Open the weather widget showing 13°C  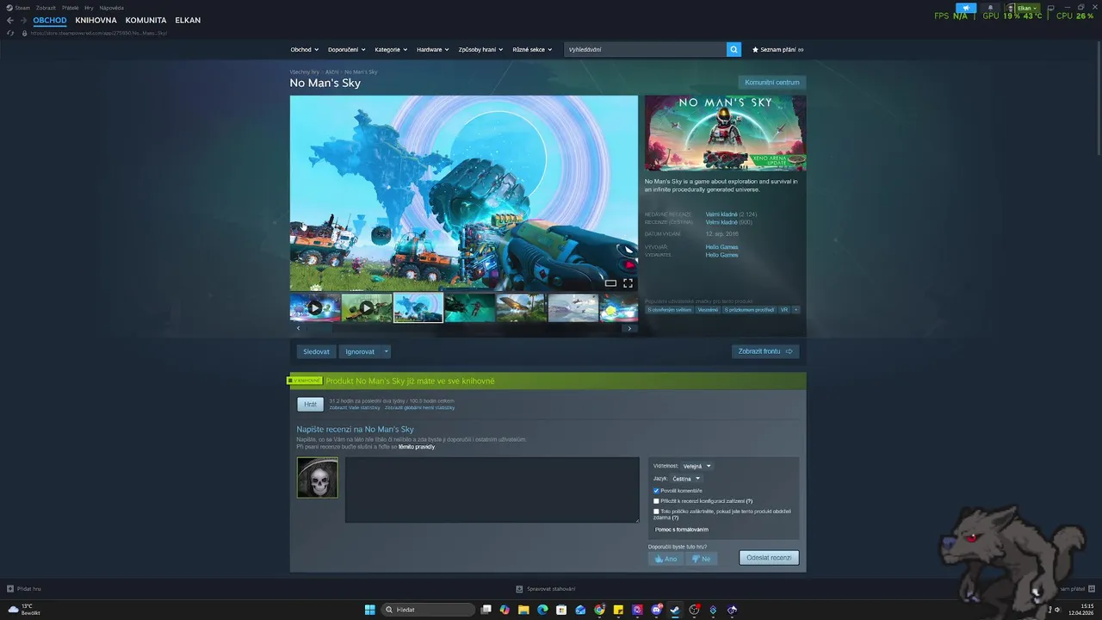coord(26,610)
